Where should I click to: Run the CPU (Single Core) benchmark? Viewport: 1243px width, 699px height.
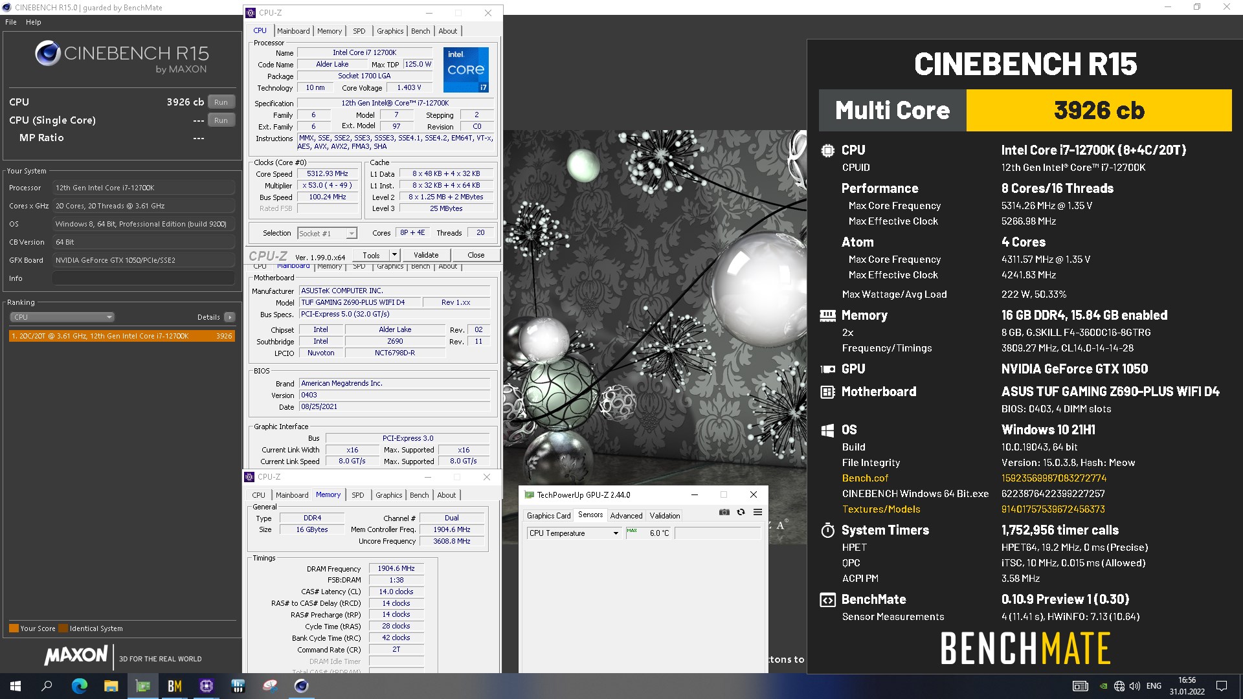221,120
